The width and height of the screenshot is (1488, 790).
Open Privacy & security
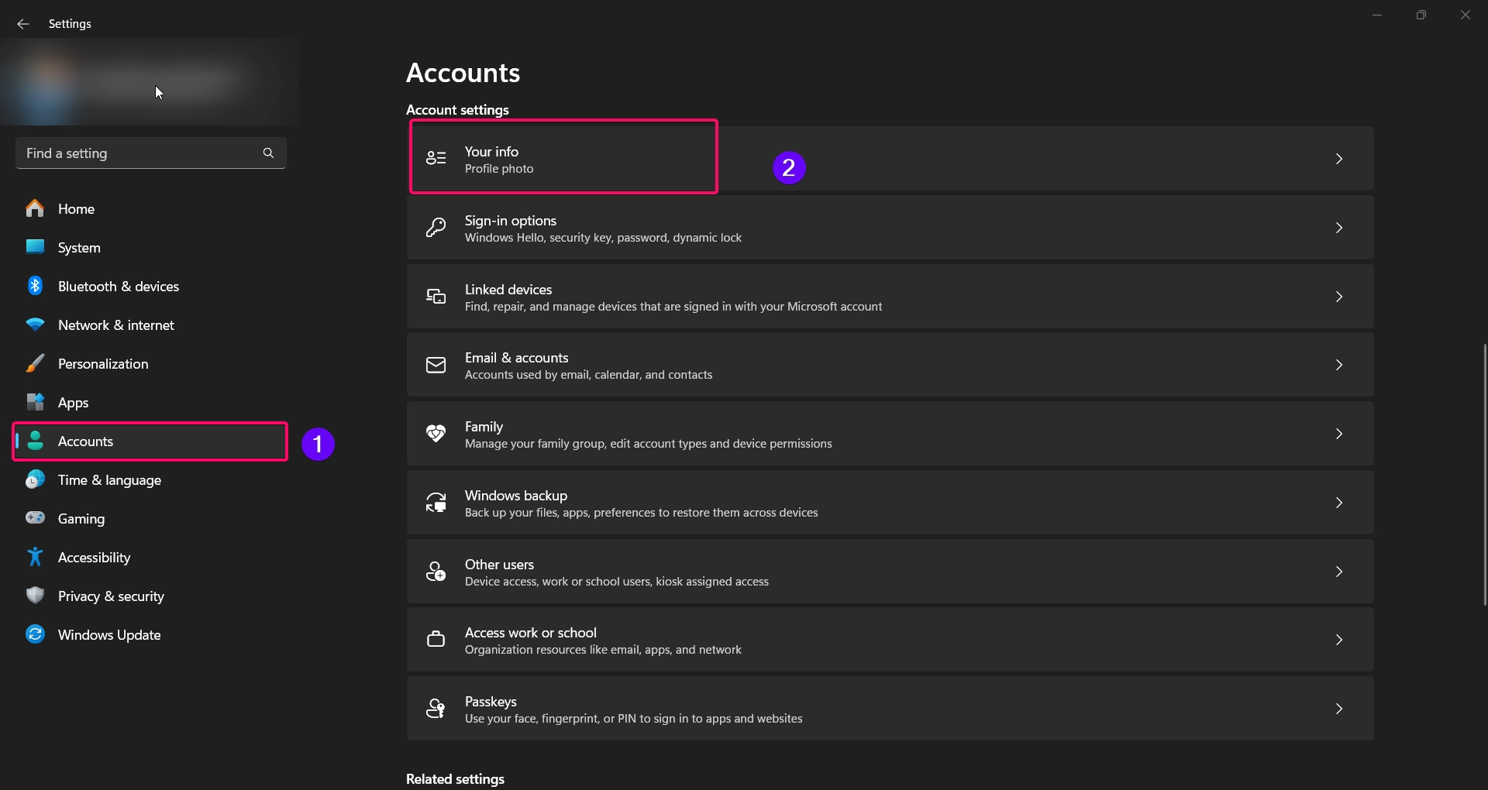151,596
